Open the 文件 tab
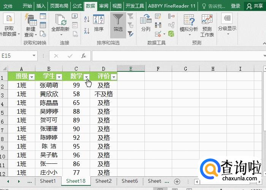266x190 pixels. tap(8, 6)
